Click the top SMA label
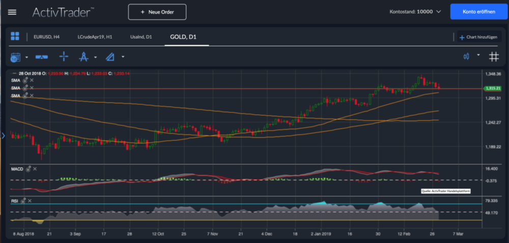 [16, 80]
